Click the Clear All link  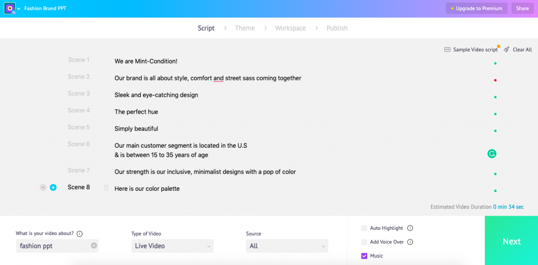(x=522, y=50)
